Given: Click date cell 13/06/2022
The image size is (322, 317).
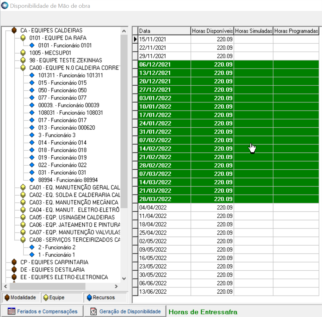Looking at the screenshot, I should (164, 291).
